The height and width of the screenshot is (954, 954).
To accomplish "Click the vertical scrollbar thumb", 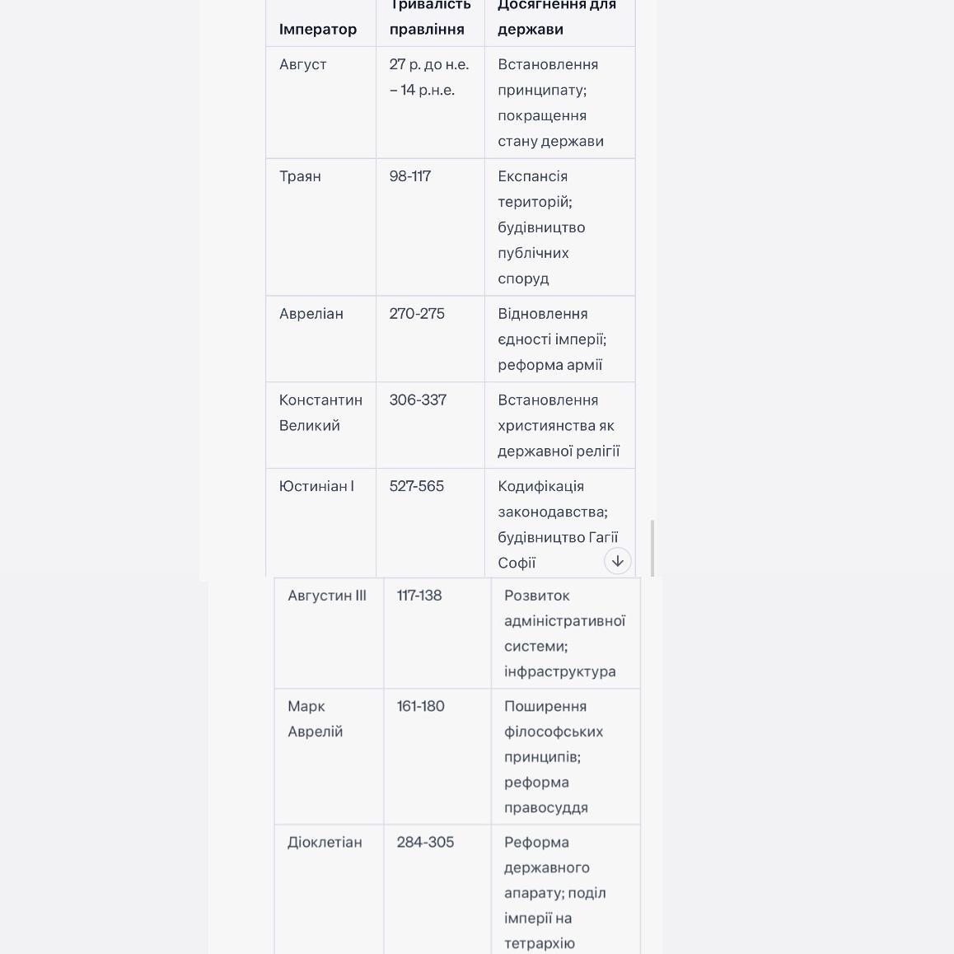I will click(x=652, y=548).
